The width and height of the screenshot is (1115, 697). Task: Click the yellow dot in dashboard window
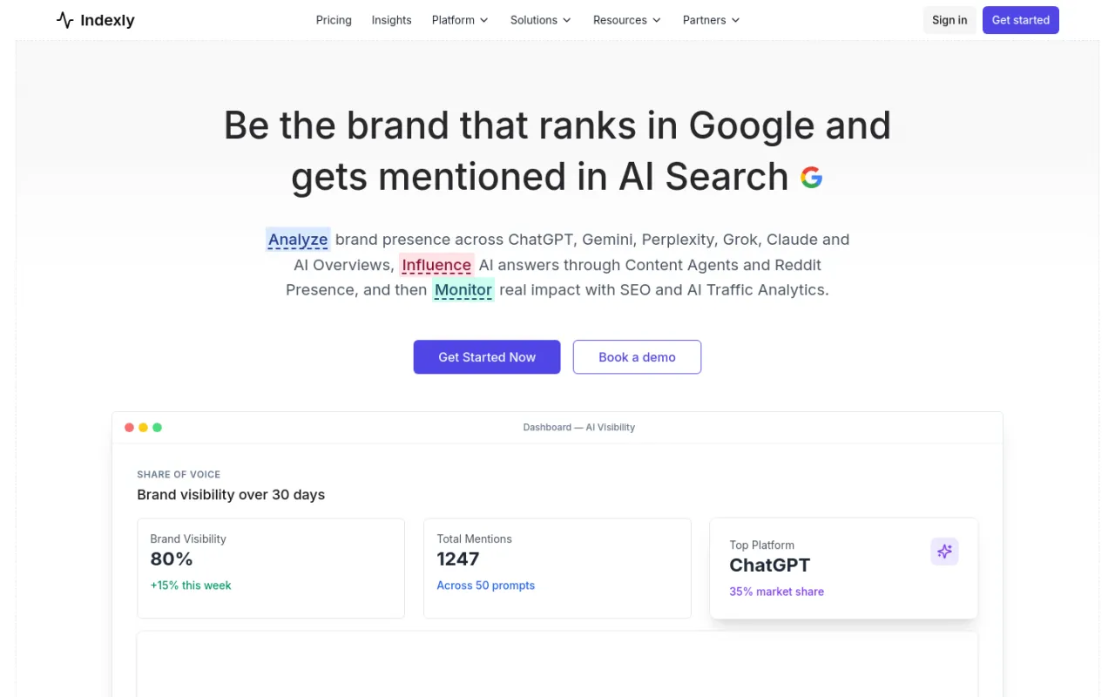144,428
